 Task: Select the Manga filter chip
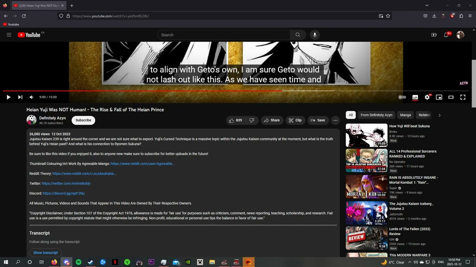point(405,115)
